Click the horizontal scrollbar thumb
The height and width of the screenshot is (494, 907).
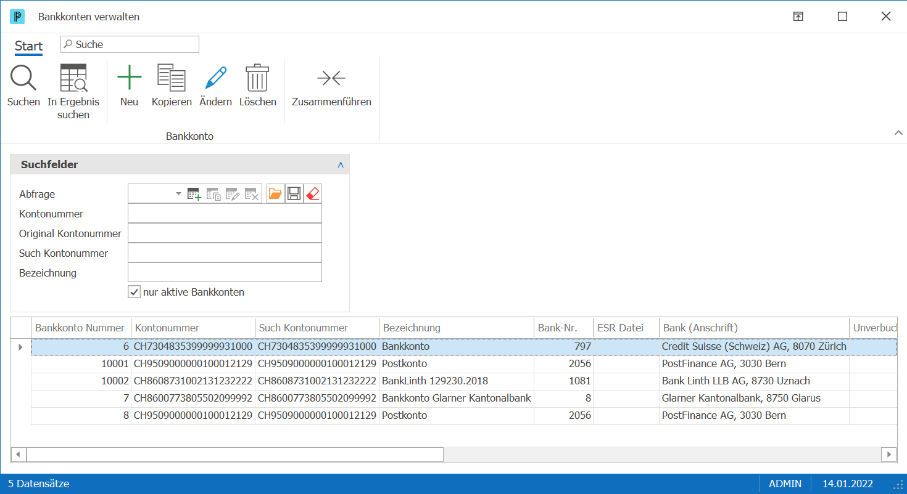234,455
